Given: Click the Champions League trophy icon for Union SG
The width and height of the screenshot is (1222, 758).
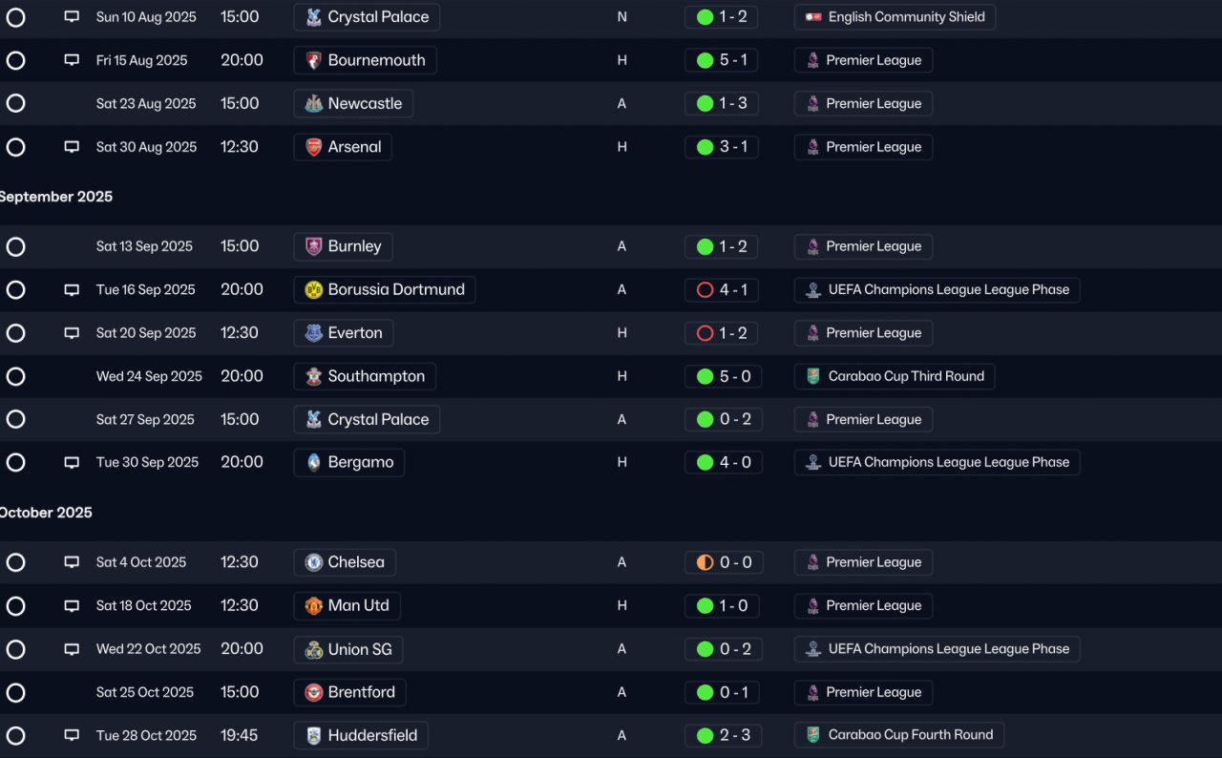Looking at the screenshot, I should (812, 649).
